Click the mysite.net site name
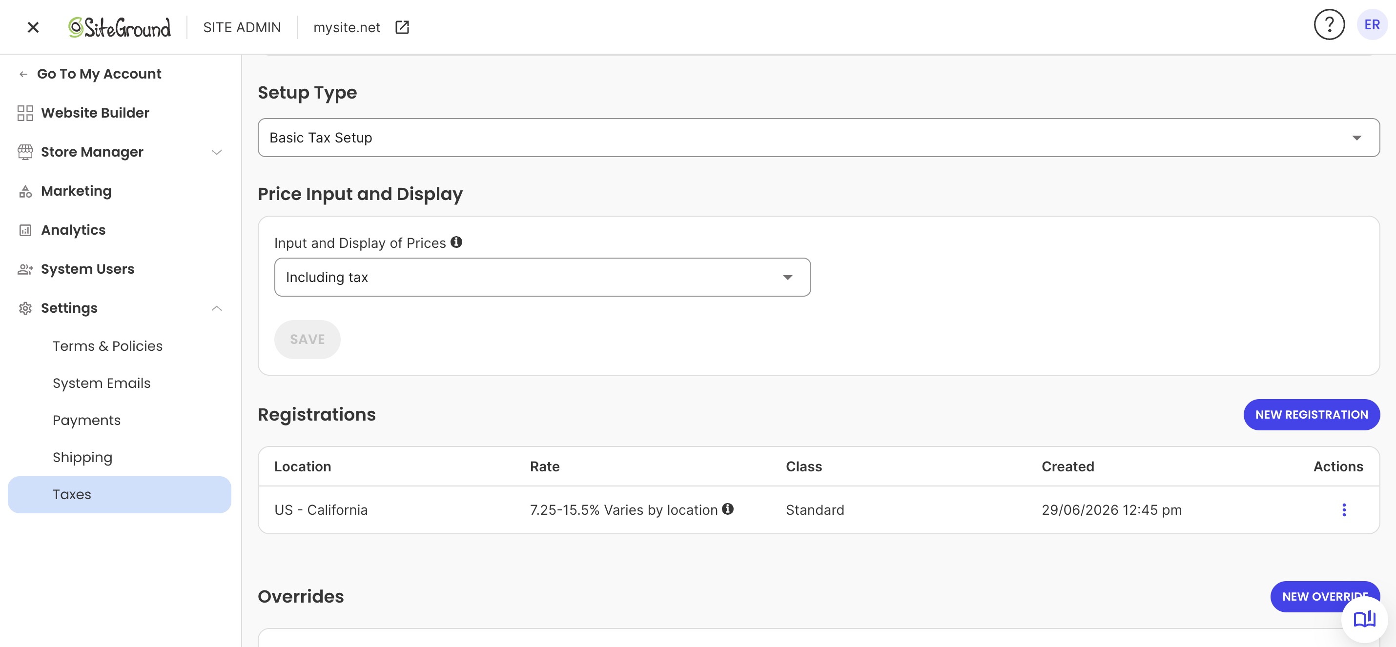The height and width of the screenshot is (647, 1396). (x=346, y=27)
